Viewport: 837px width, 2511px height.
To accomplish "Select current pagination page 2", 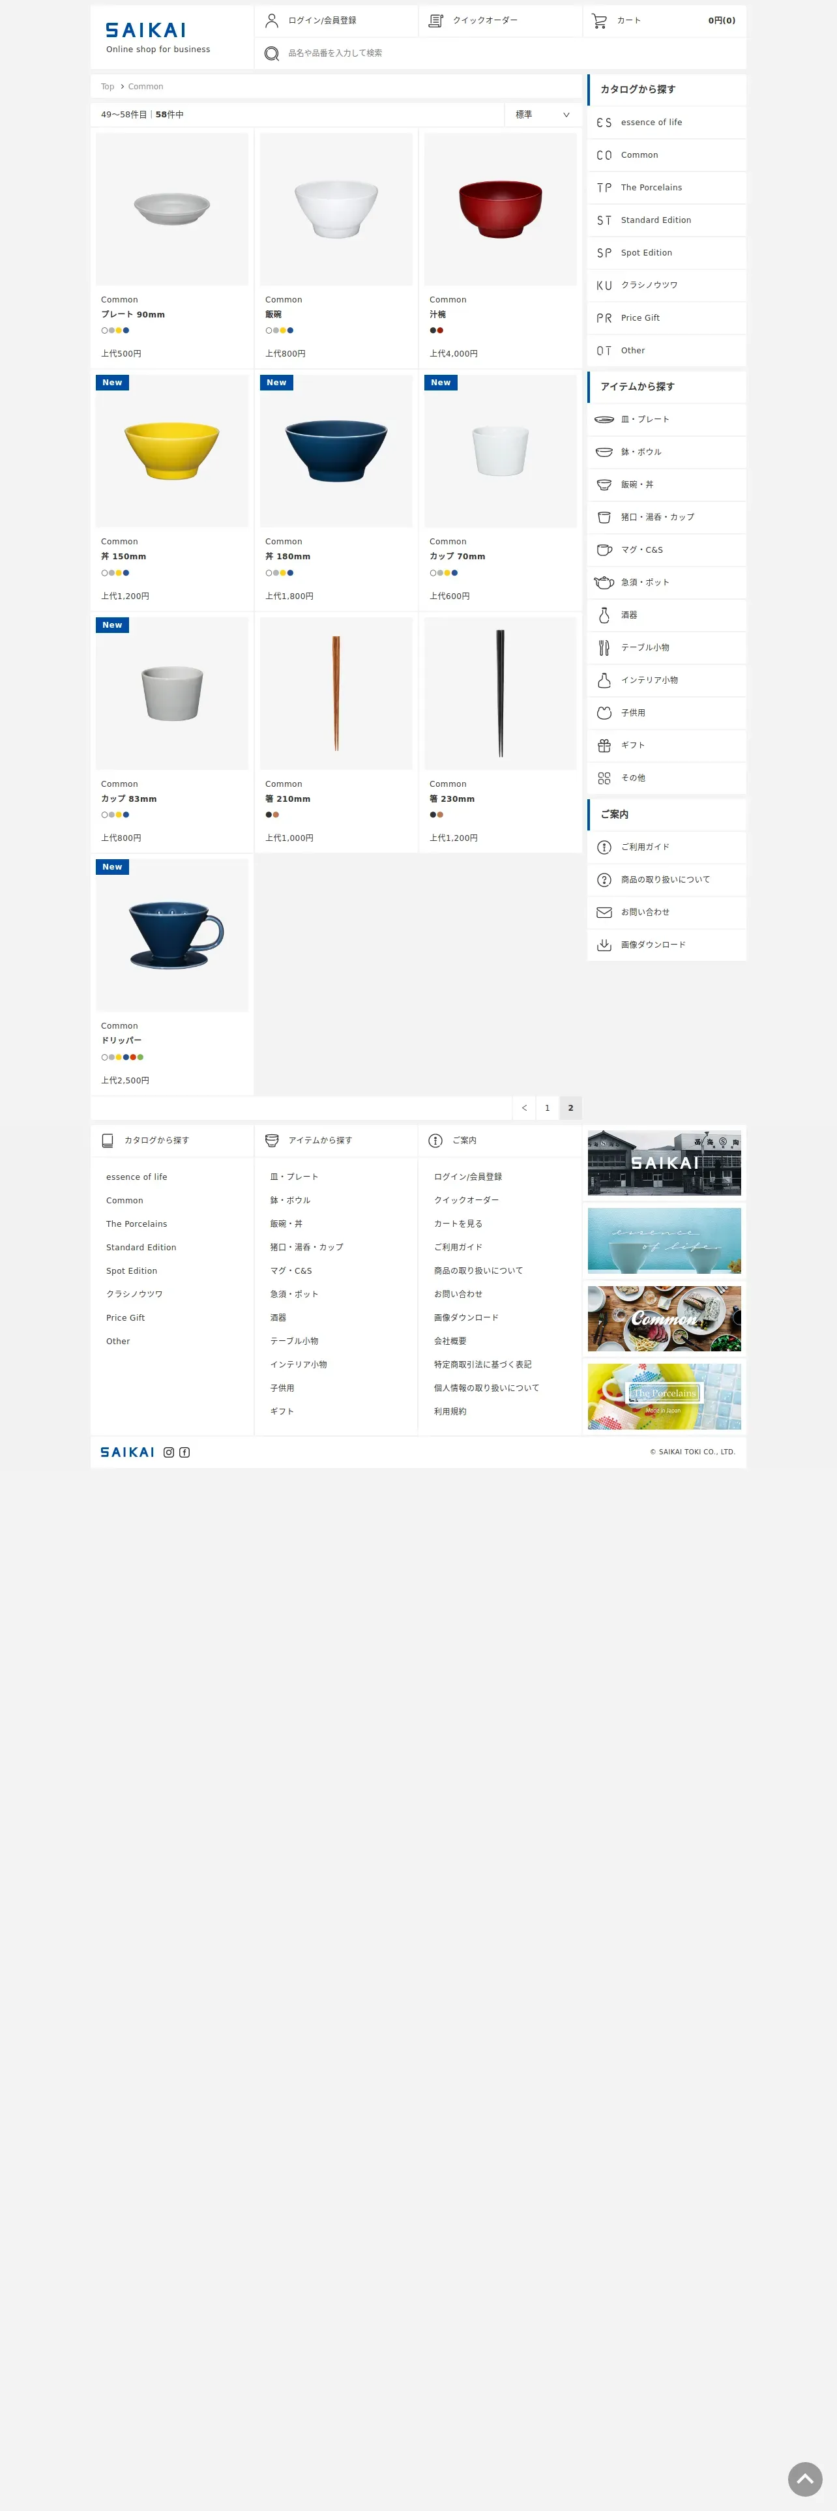I will (571, 1108).
